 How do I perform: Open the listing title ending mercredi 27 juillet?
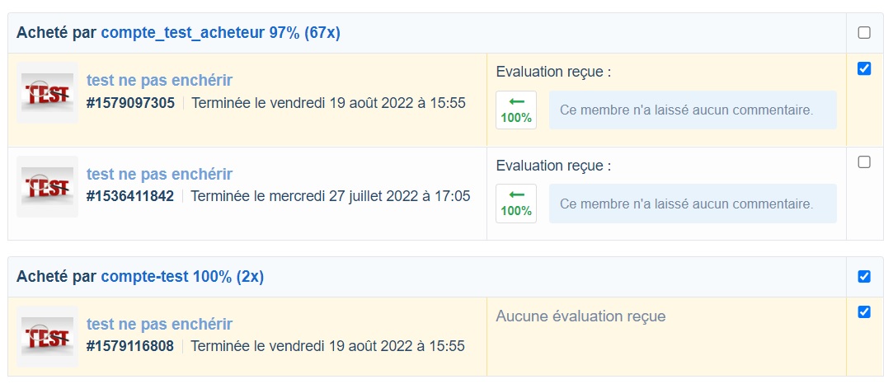coord(159,174)
